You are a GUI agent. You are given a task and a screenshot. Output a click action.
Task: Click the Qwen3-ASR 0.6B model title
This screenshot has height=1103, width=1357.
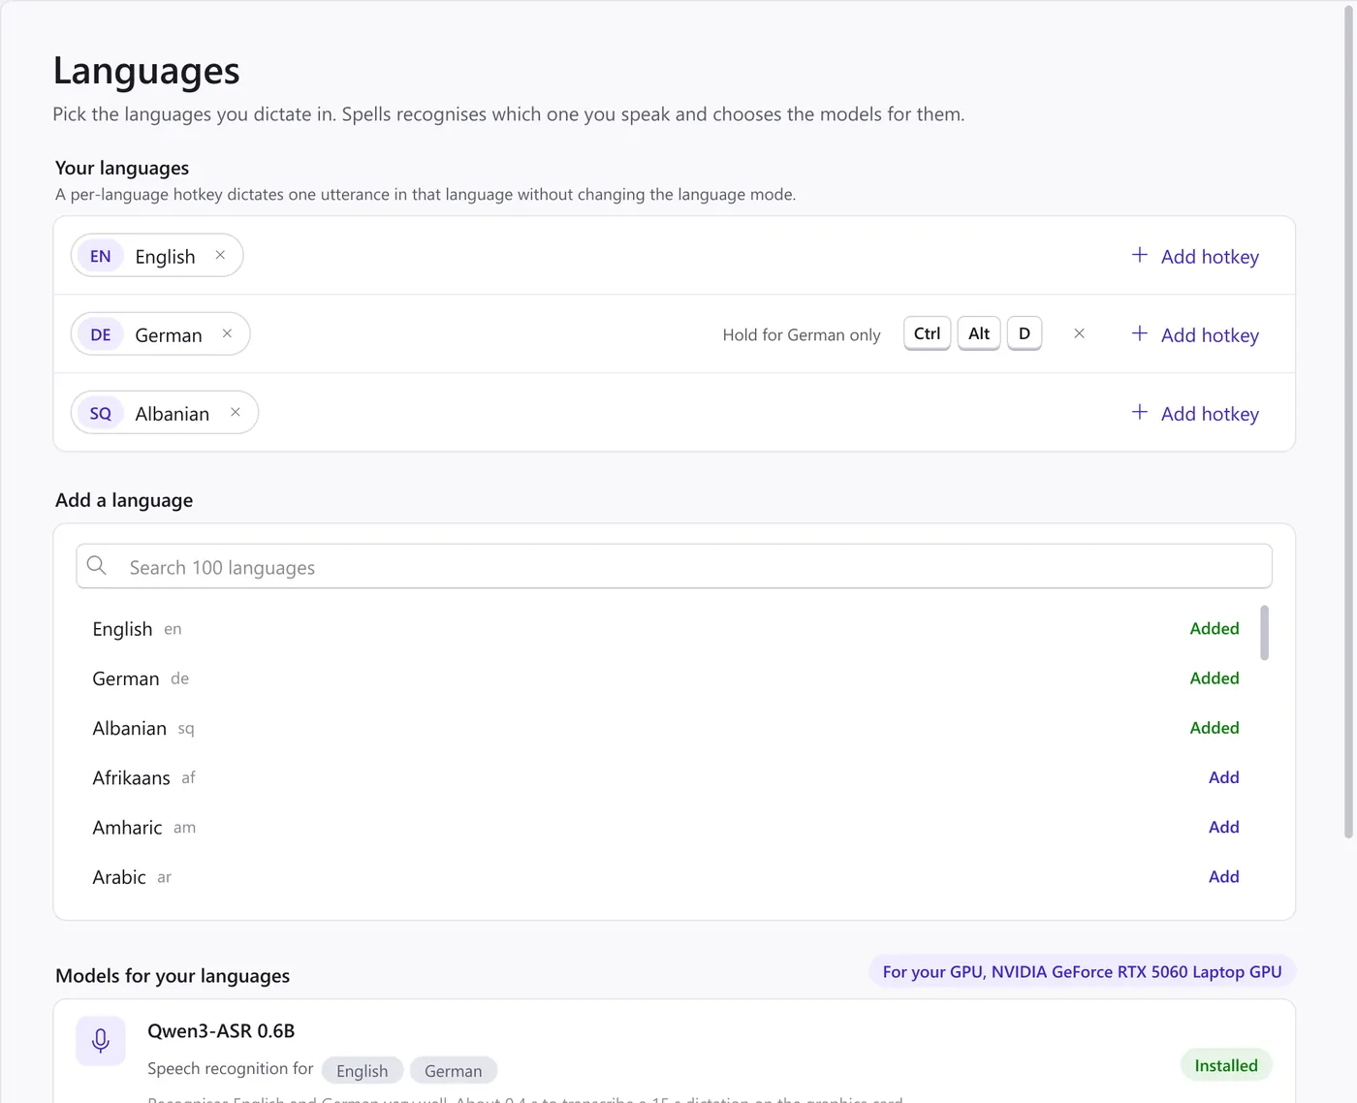[x=221, y=1030]
